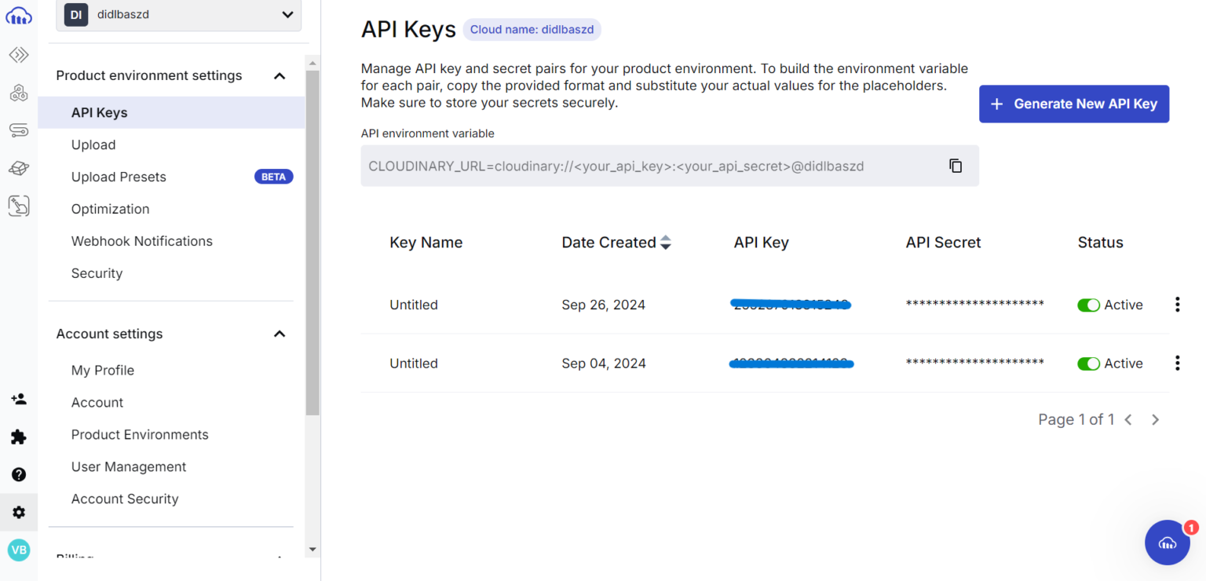Collapse the Account settings section
1206x581 pixels.
[x=280, y=334]
